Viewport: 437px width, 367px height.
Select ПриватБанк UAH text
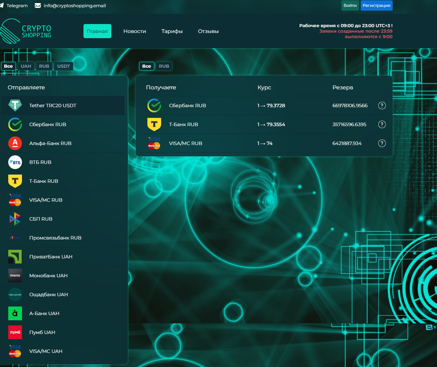[51, 257]
